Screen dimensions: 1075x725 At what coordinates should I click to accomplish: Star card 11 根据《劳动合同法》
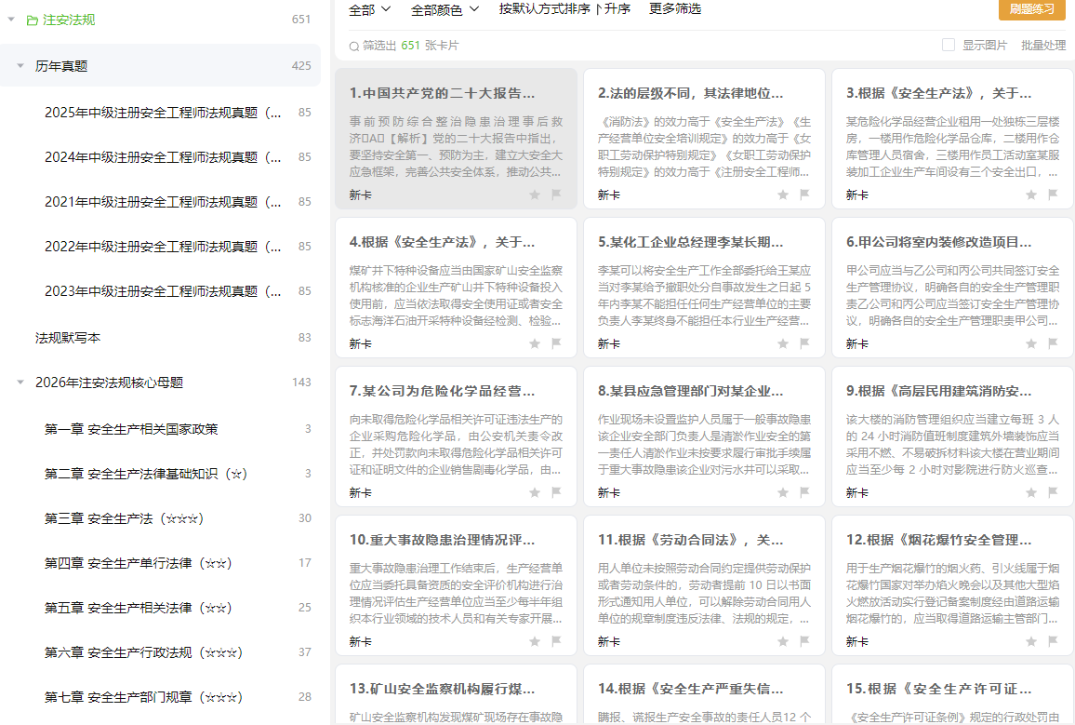coord(783,641)
